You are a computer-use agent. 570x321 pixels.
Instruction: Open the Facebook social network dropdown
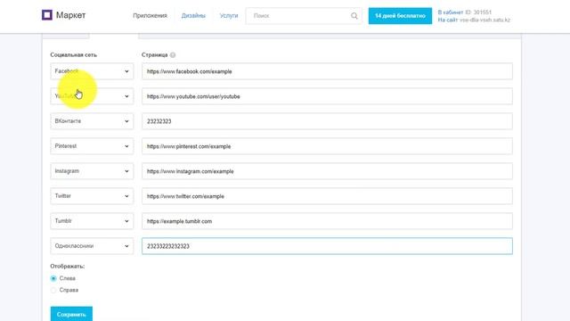[x=92, y=71]
